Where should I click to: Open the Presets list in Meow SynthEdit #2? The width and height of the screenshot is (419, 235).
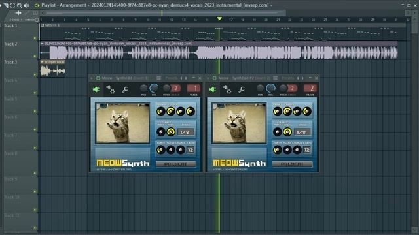coord(288,78)
